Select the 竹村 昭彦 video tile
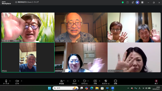Viewport: 162px width, 91px height. [x=81, y=27]
